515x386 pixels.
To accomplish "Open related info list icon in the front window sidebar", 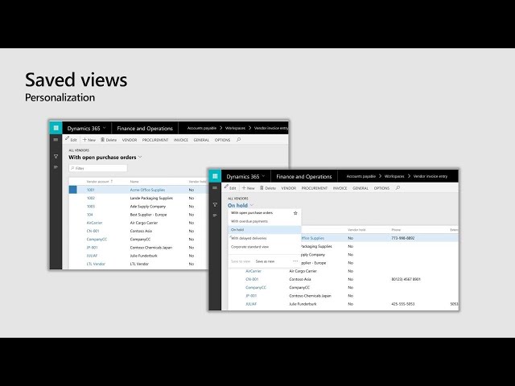I will point(215,216).
